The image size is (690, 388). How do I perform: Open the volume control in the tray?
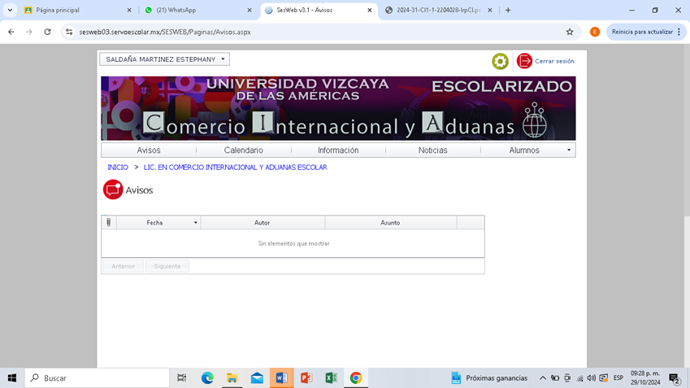coord(591,378)
